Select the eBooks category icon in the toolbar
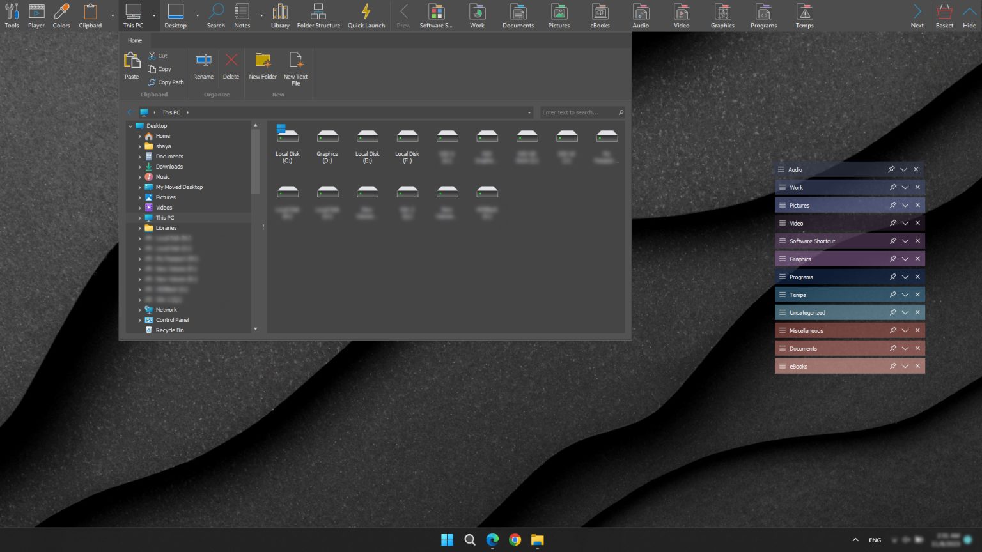Viewport: 982px width, 552px height. tap(600, 13)
